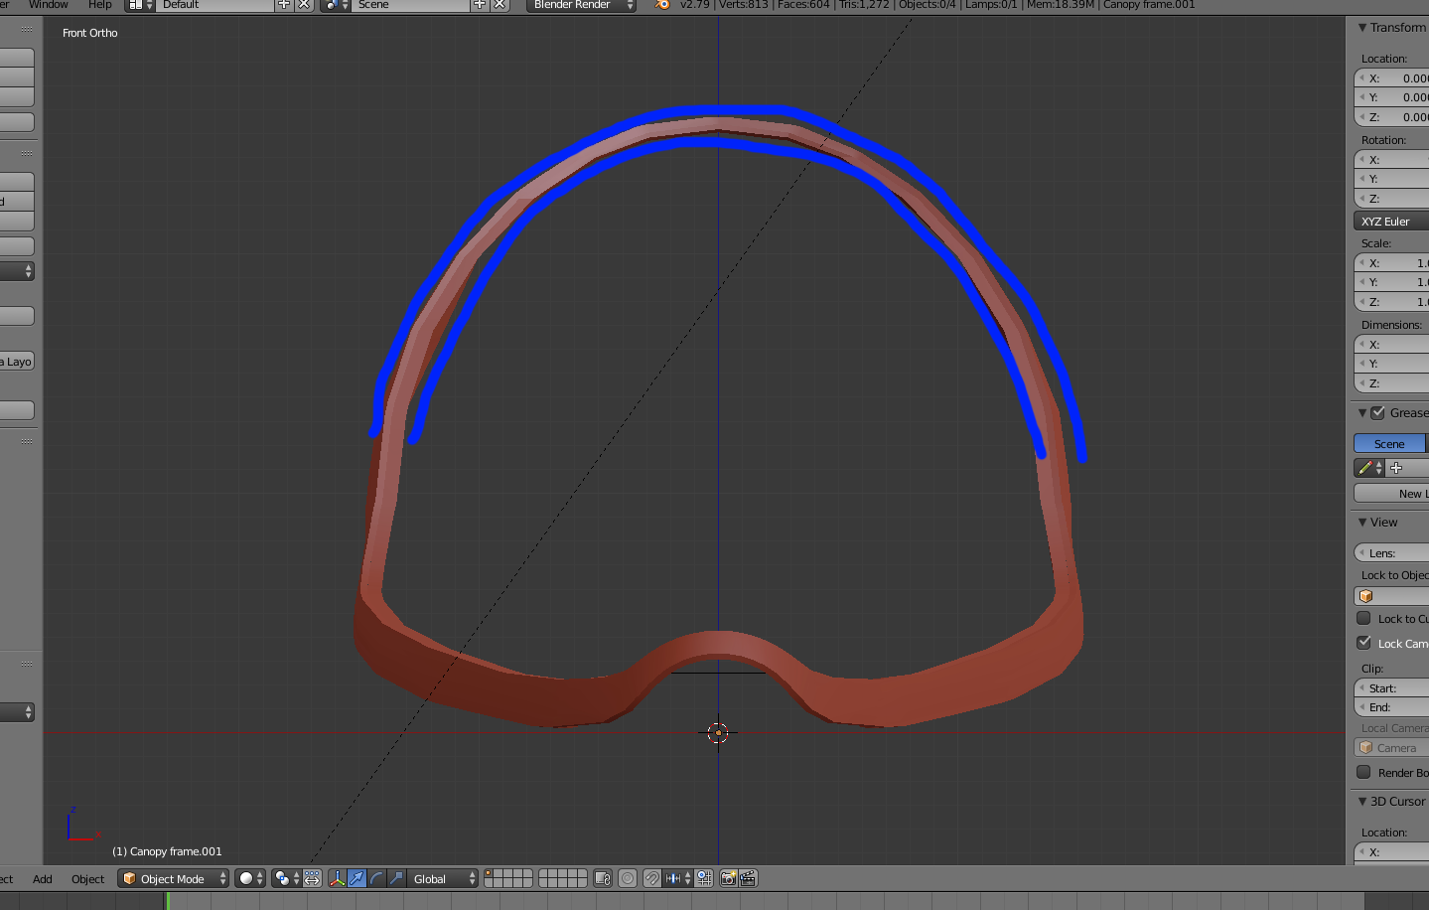Adjust the Lens value field
1429x910 pixels.
1392,553
